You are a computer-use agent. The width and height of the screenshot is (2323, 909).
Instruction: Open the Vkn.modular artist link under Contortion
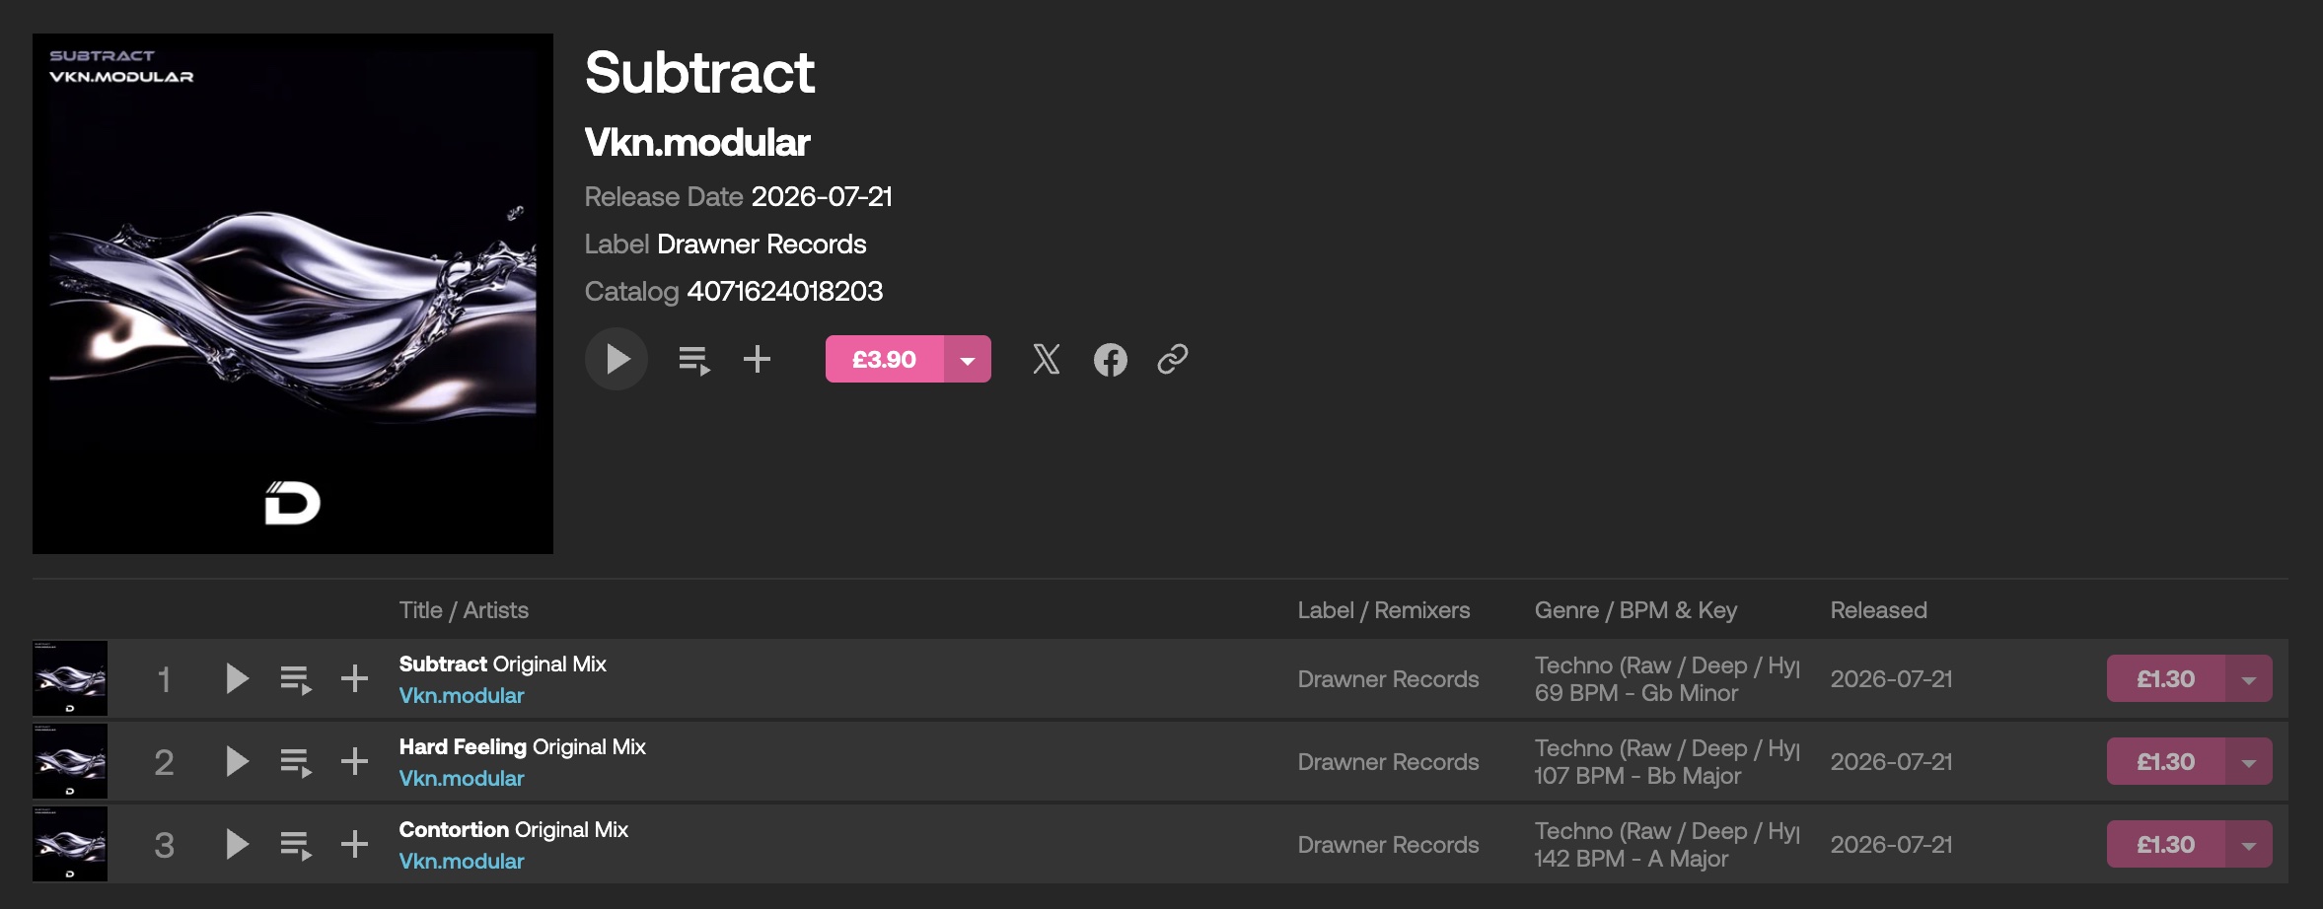pos(462,862)
